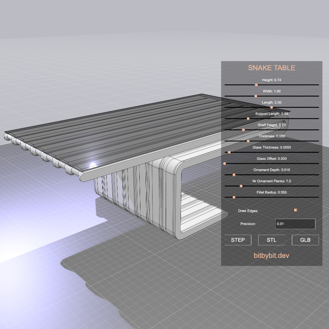
Task: Select the Fillet Radius slider handle
Action: coord(234,197)
